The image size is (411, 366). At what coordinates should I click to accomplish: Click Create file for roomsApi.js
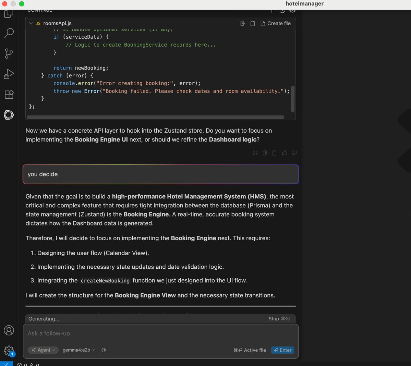pos(276,23)
